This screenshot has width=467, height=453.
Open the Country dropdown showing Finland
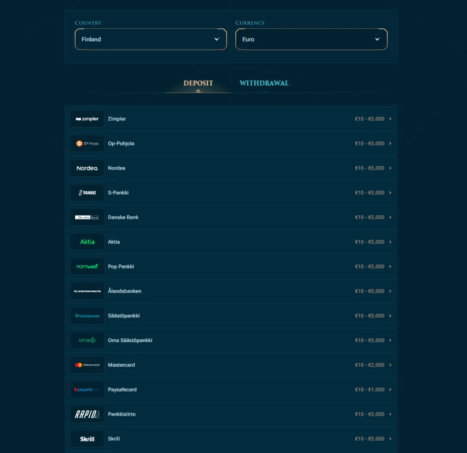point(150,39)
